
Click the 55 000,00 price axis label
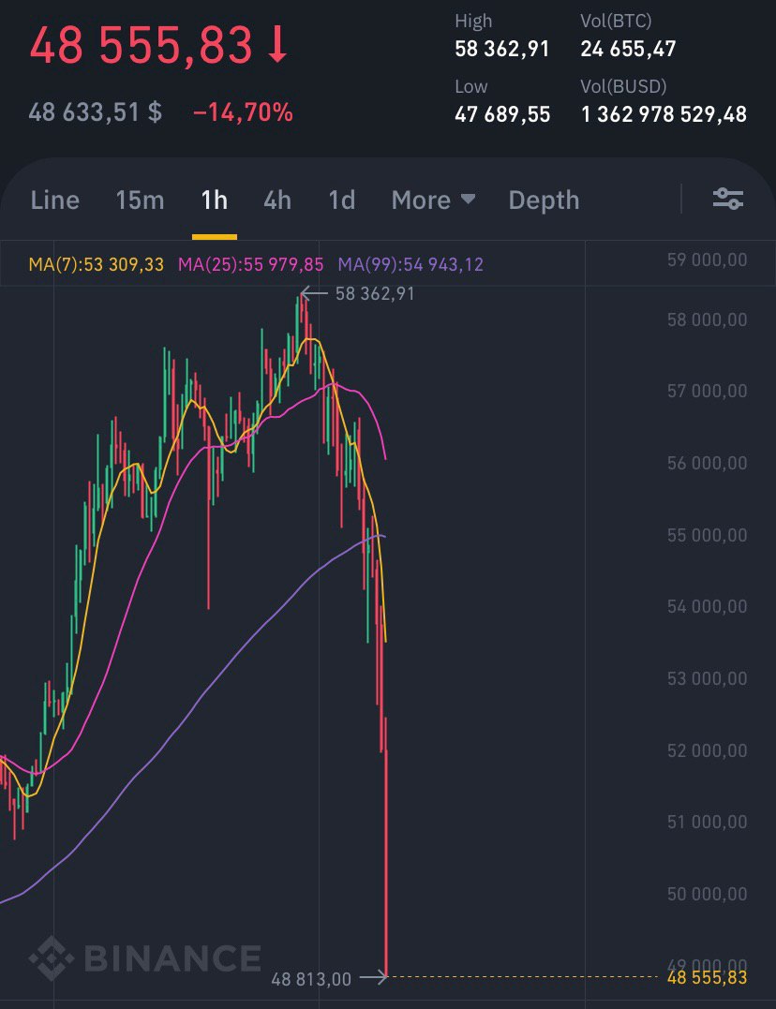coord(708,535)
